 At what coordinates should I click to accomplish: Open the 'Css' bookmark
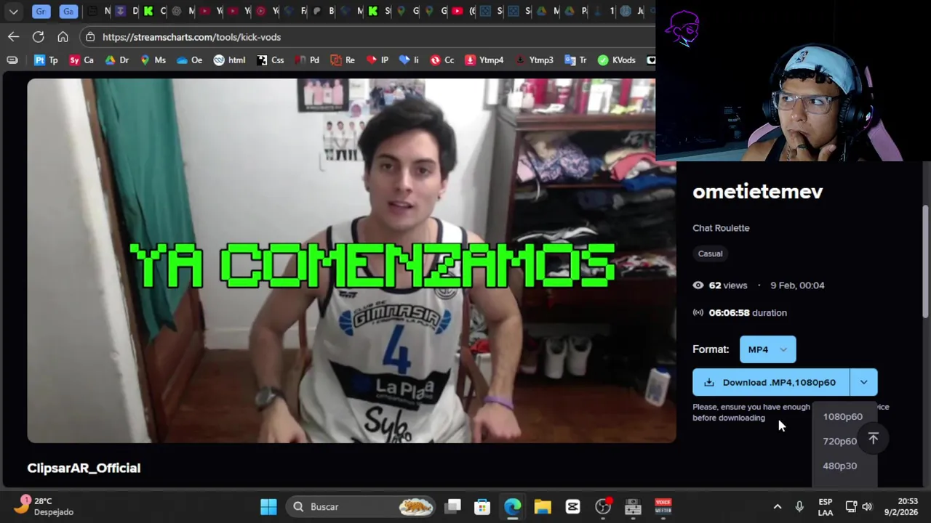271,60
